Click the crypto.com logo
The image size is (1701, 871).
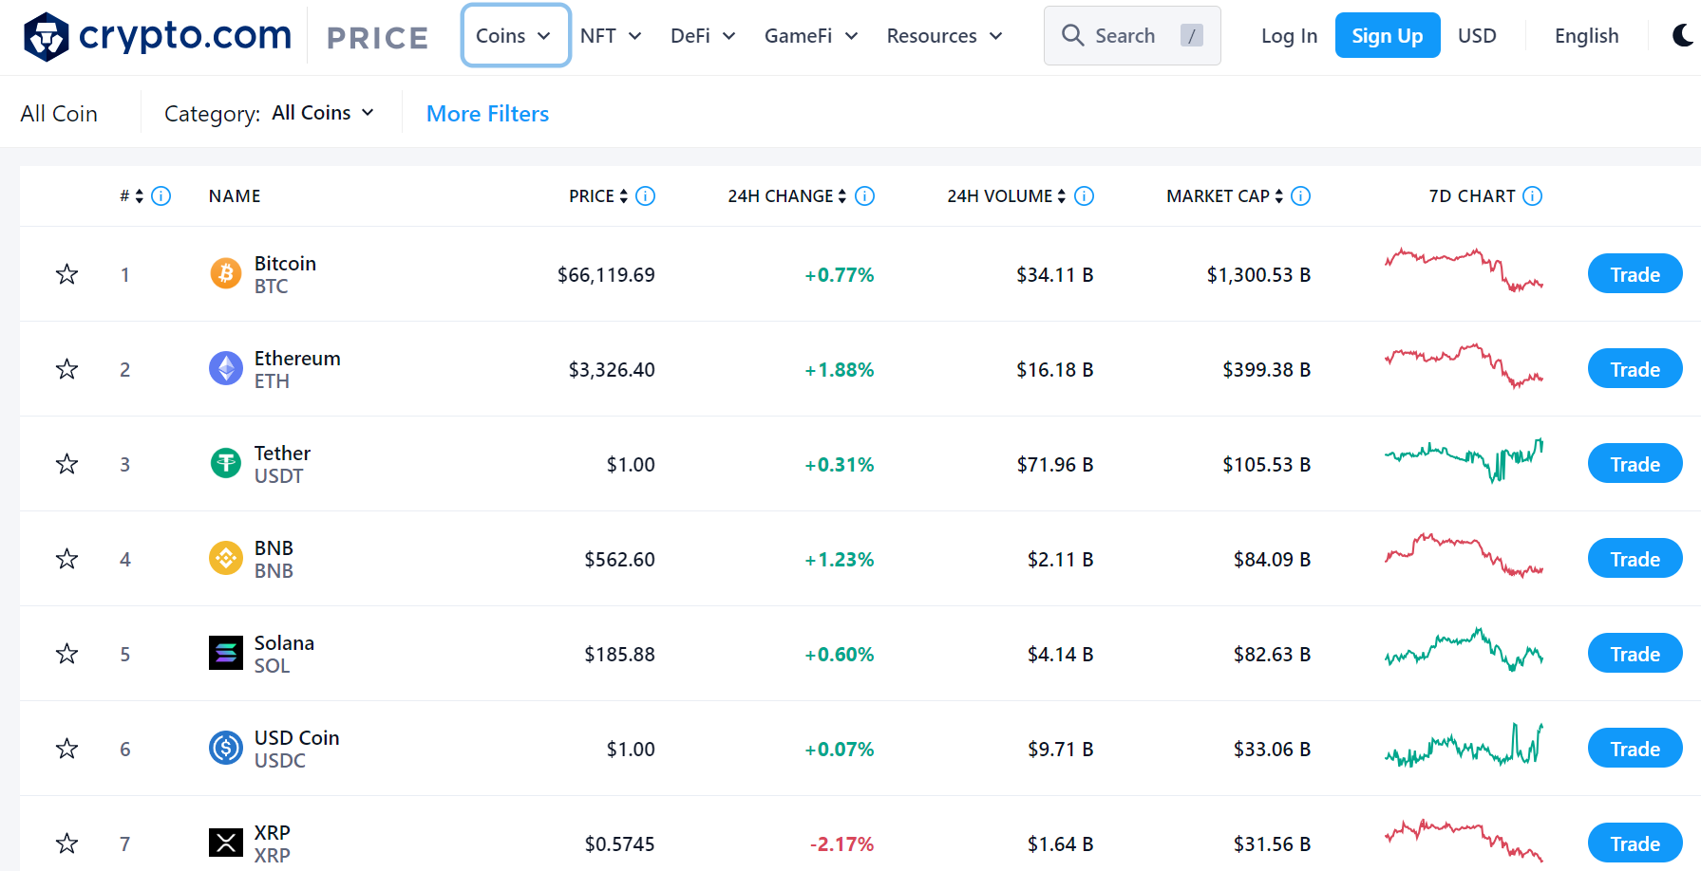(x=158, y=36)
